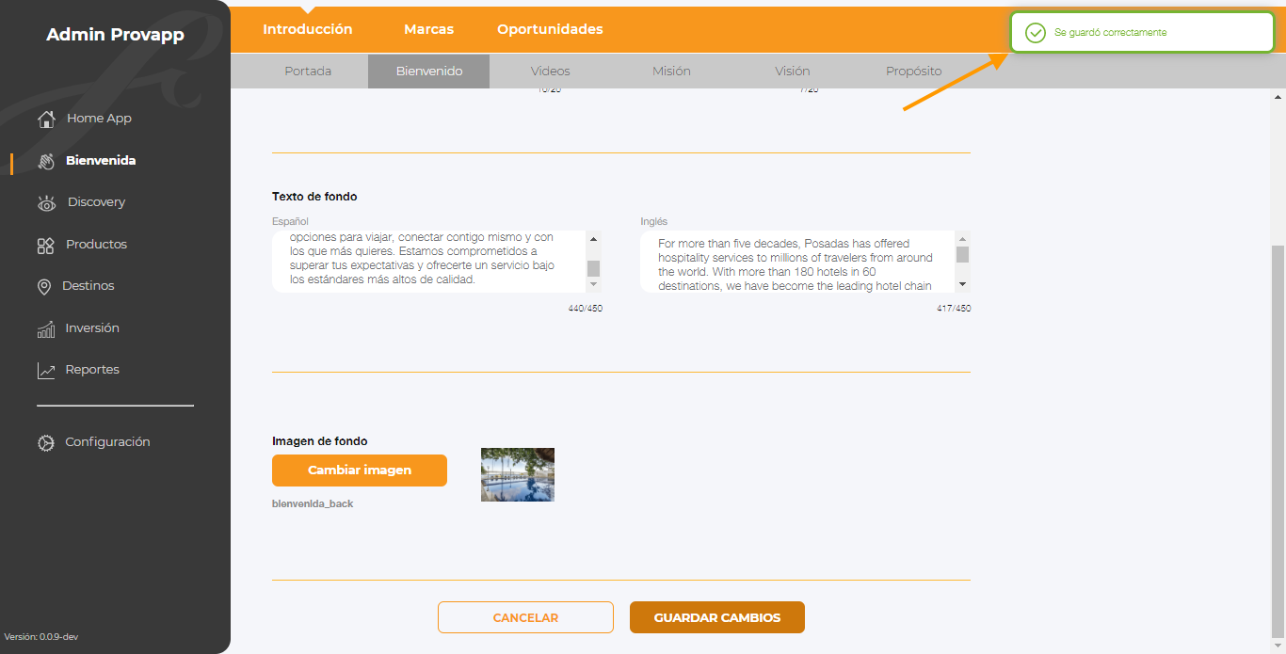Click inside the Inglés background text area

(797, 261)
